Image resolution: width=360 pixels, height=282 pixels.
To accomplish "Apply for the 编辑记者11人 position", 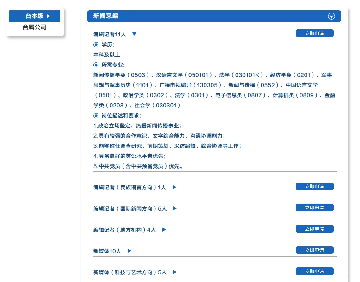I will tap(315, 33).
